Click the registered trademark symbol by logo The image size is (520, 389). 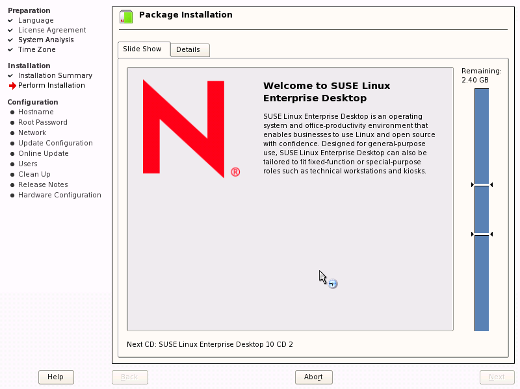point(235,172)
